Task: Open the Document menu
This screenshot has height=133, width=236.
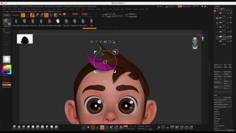Action: click(x=21, y=9)
